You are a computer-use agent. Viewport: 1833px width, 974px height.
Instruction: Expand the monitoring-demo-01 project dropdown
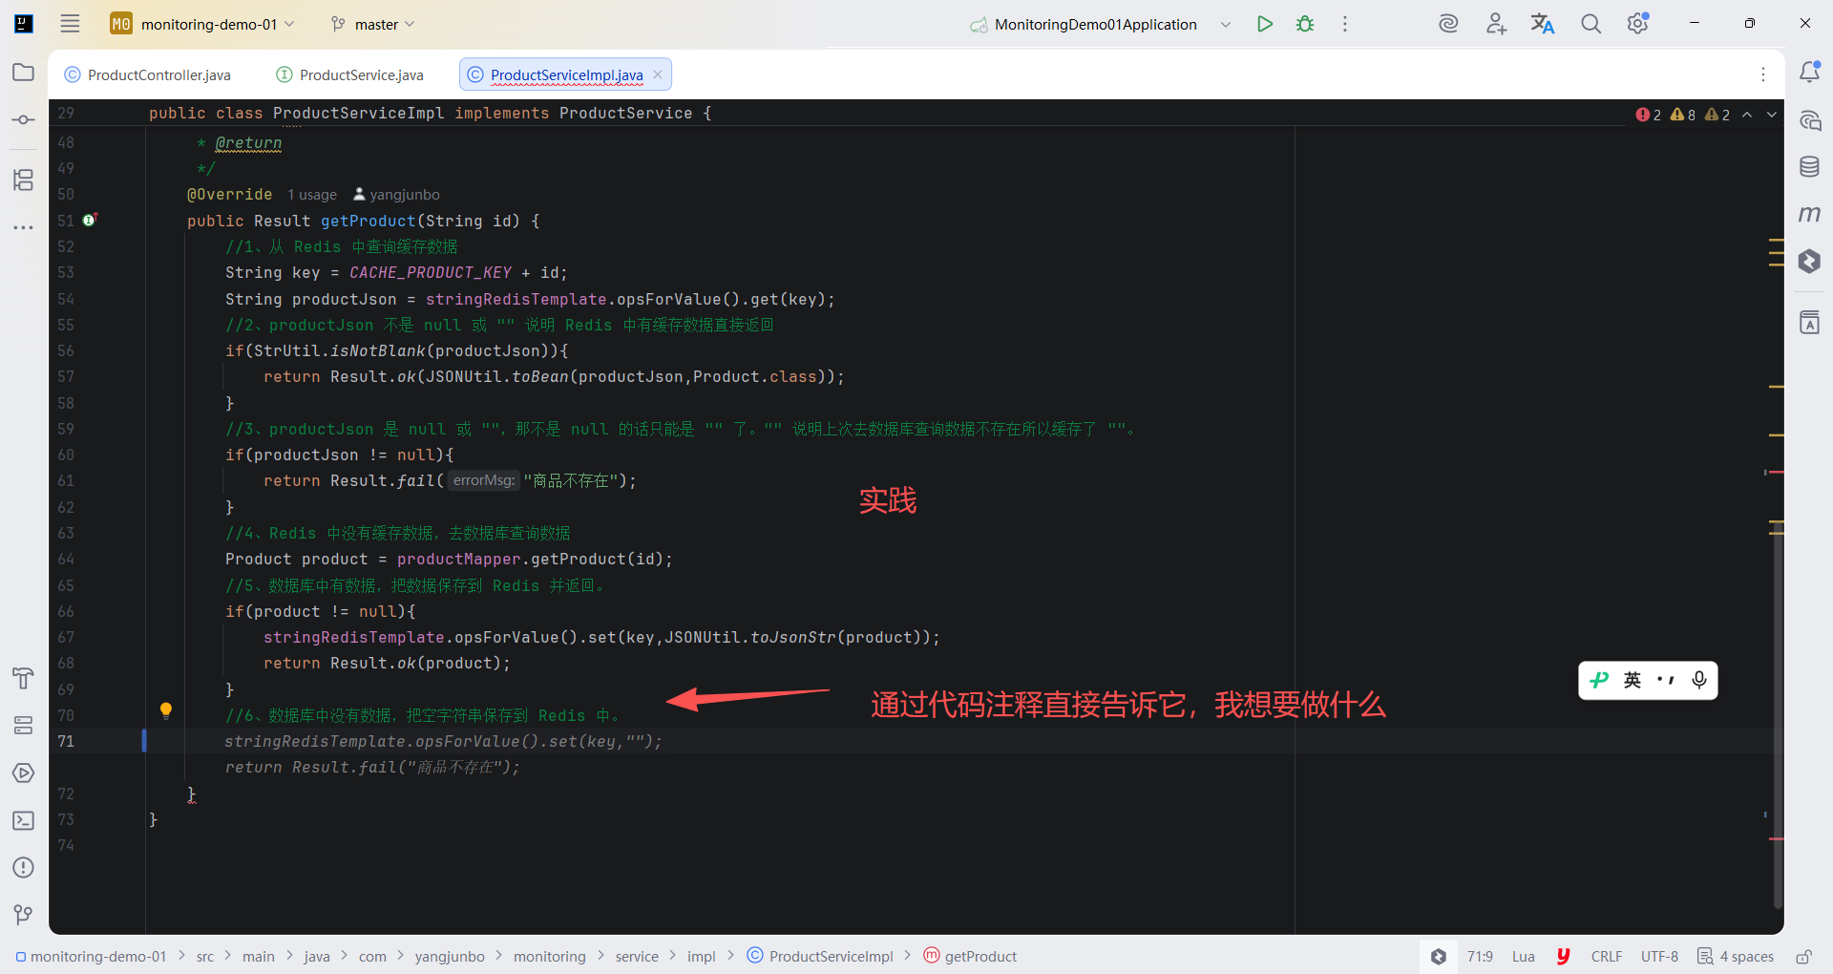tap(202, 24)
